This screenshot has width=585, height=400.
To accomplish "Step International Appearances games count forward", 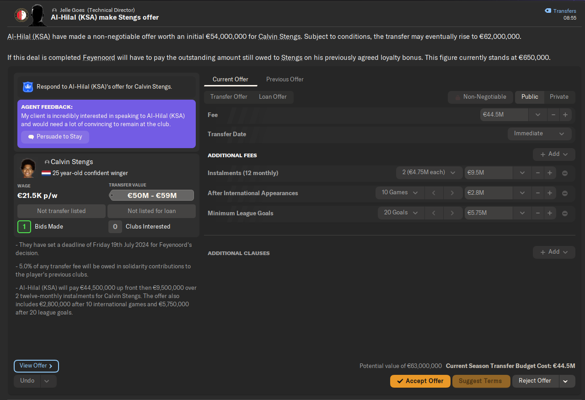I will (x=452, y=193).
